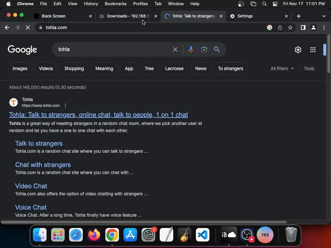
Task: Open the Profiles menu
Action: click(x=140, y=4)
